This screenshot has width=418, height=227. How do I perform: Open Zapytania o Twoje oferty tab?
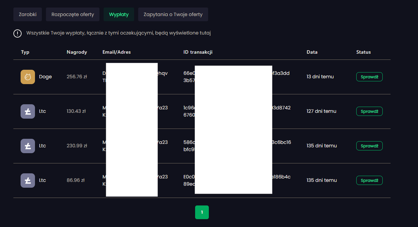pos(173,14)
